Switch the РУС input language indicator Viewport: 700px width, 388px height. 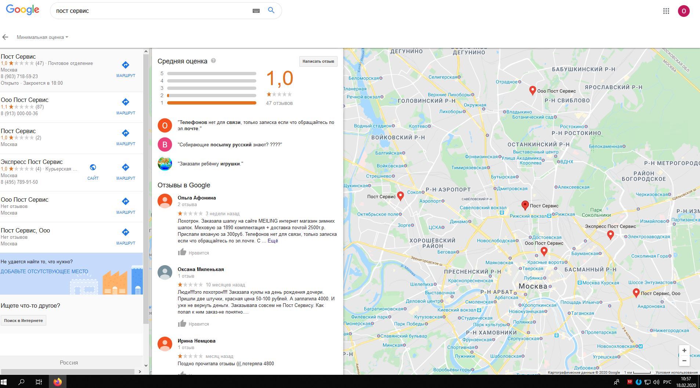click(667, 382)
